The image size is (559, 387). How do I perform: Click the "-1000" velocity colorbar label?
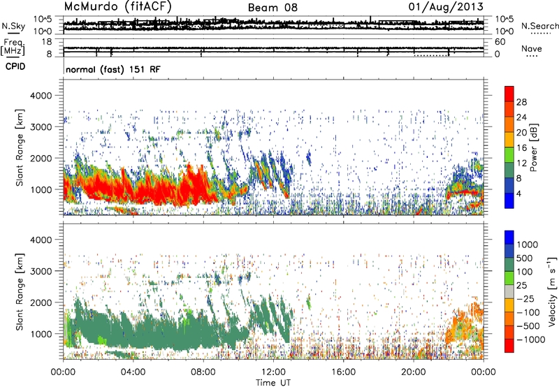coord(531,339)
